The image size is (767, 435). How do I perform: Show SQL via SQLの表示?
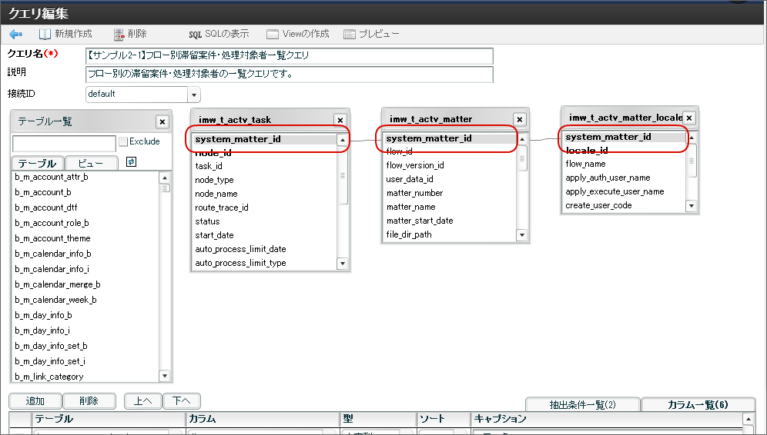(219, 34)
